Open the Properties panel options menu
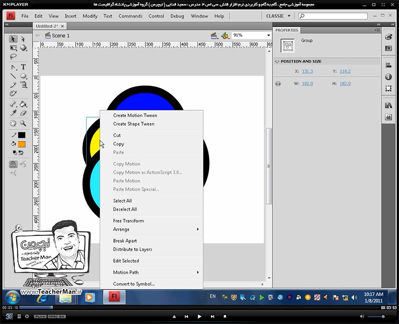 point(377,30)
